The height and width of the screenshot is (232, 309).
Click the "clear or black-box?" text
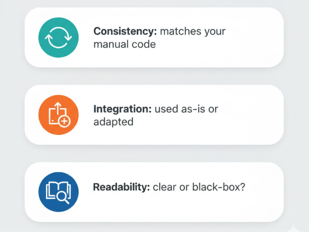(199, 187)
